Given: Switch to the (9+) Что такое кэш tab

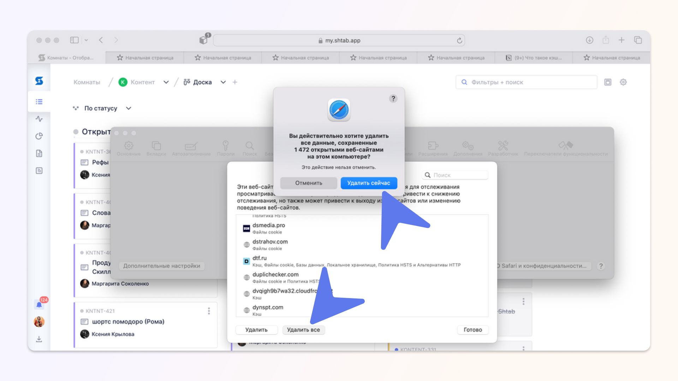Looking at the screenshot, I should coord(534,58).
